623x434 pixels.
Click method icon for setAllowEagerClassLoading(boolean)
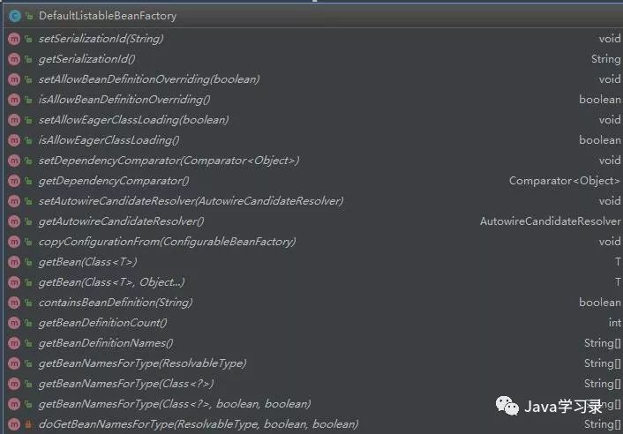tap(14, 120)
